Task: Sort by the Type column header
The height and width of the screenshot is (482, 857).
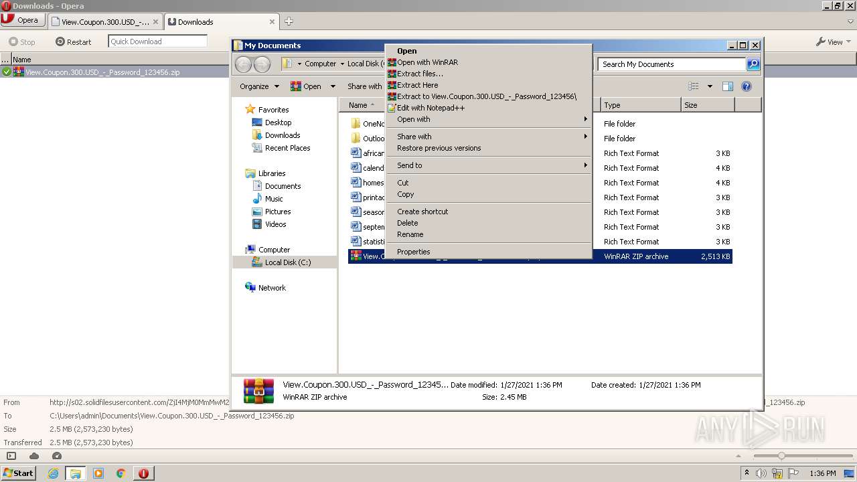Action: [640, 105]
